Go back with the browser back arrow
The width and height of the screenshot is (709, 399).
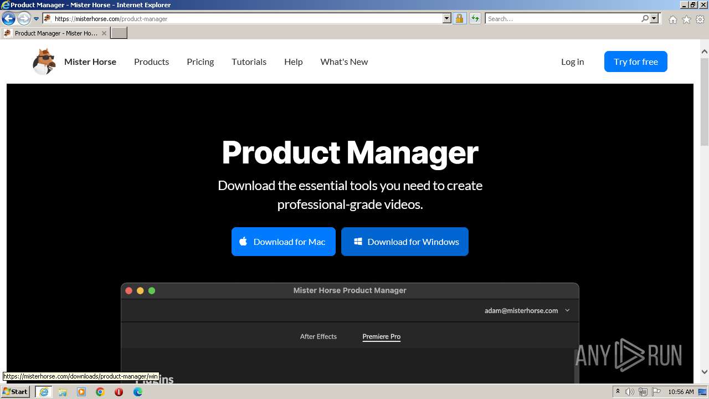(x=8, y=19)
